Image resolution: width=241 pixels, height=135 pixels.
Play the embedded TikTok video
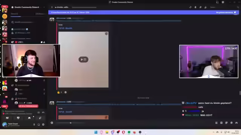[x=83, y=60]
